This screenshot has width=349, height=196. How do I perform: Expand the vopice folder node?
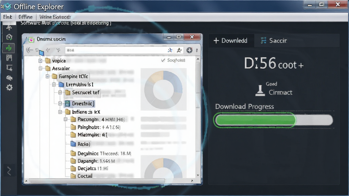click(x=40, y=61)
